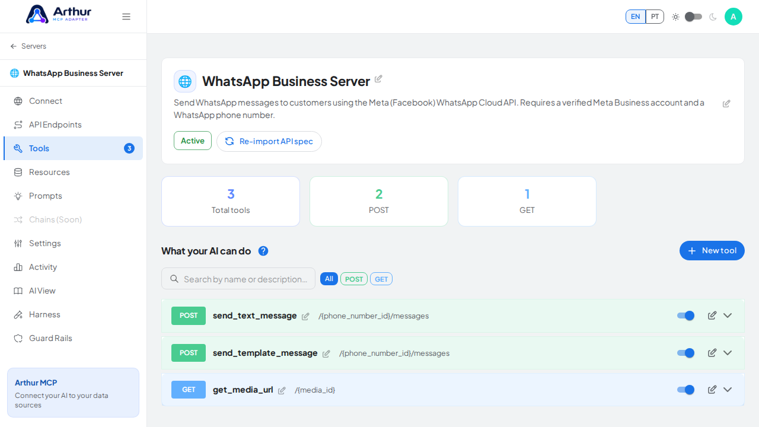Screen dimensions: 759x427
Task: Focus the tool search field
Action: (238, 279)
